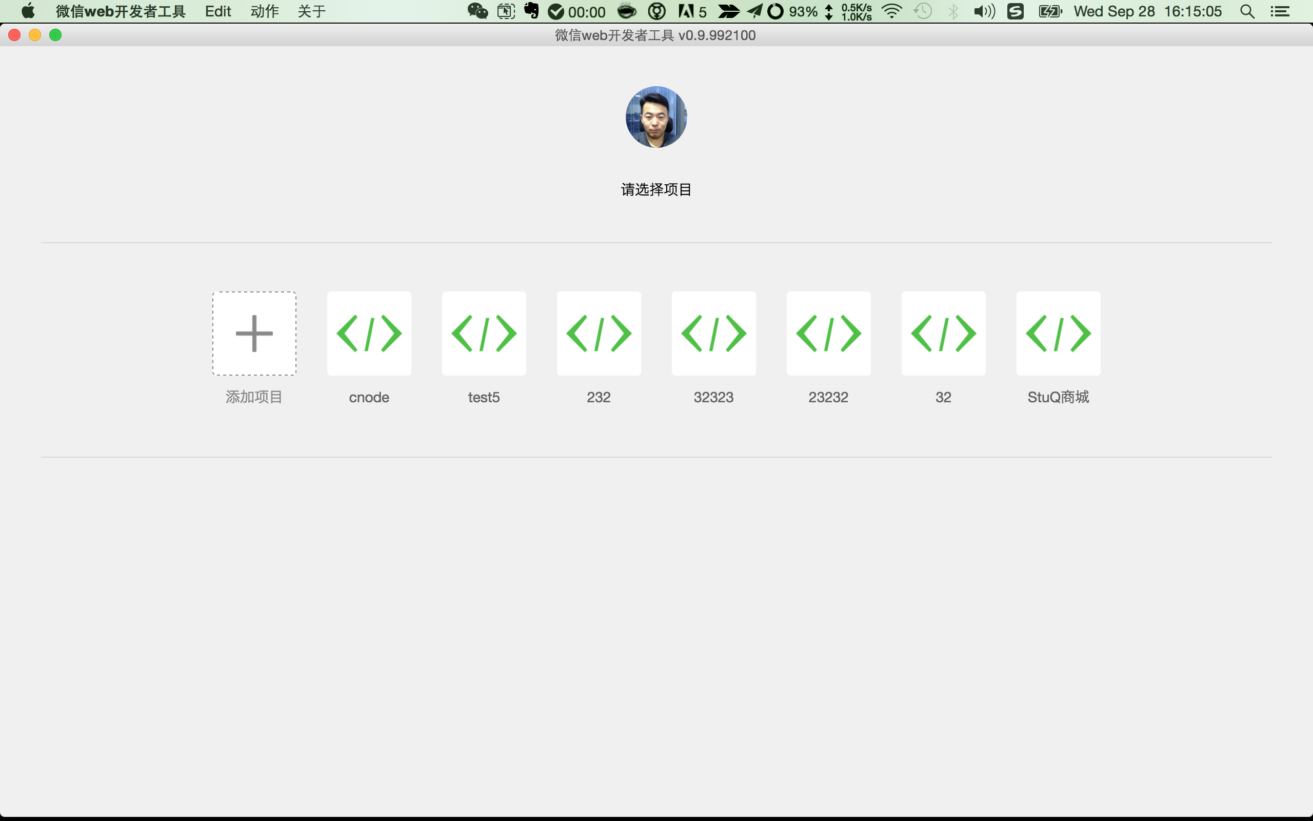Open the 关于 menu
The width and height of the screenshot is (1313, 821).
(312, 11)
